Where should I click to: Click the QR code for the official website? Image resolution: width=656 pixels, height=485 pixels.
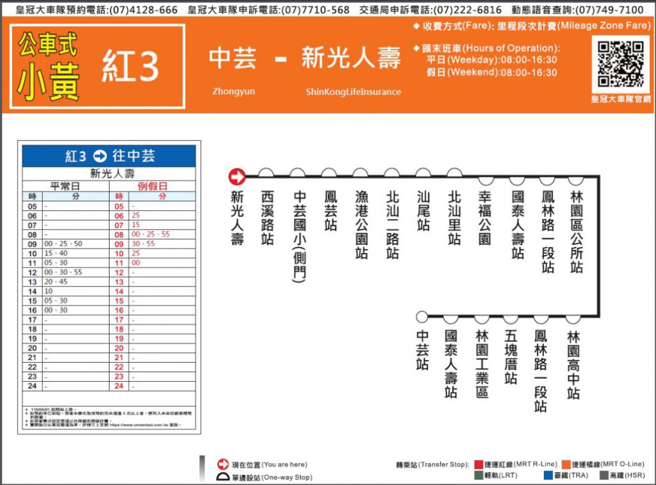[x=620, y=64]
